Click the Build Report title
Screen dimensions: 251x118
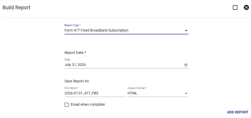(x=16, y=7)
